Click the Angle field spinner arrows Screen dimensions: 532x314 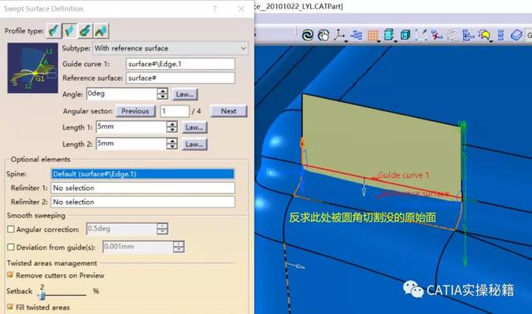tap(163, 94)
